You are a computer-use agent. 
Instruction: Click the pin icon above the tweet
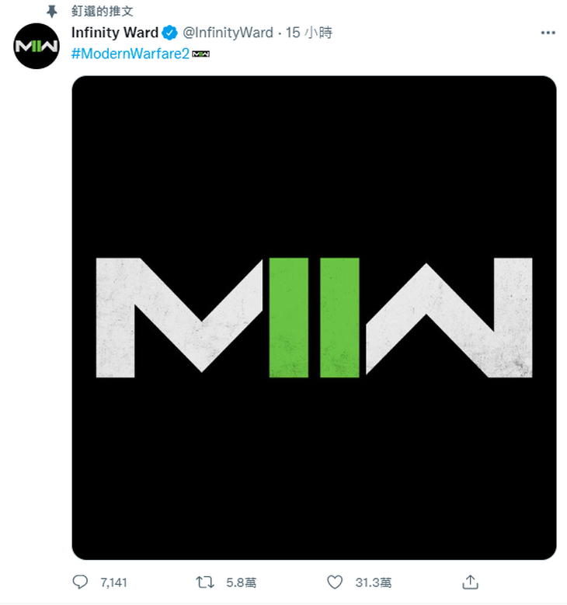(x=51, y=12)
